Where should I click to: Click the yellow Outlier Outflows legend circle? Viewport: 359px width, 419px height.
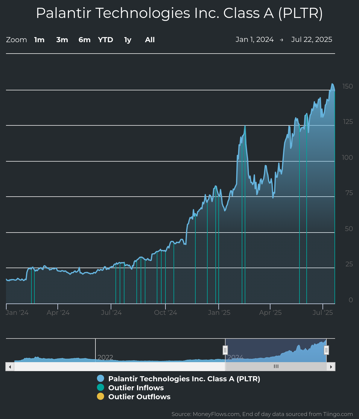pos(101,397)
